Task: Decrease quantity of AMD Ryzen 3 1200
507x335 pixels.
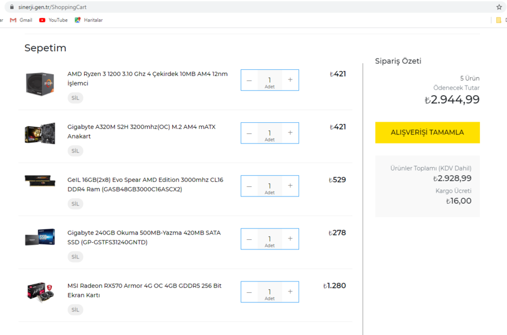Action: [x=250, y=80]
